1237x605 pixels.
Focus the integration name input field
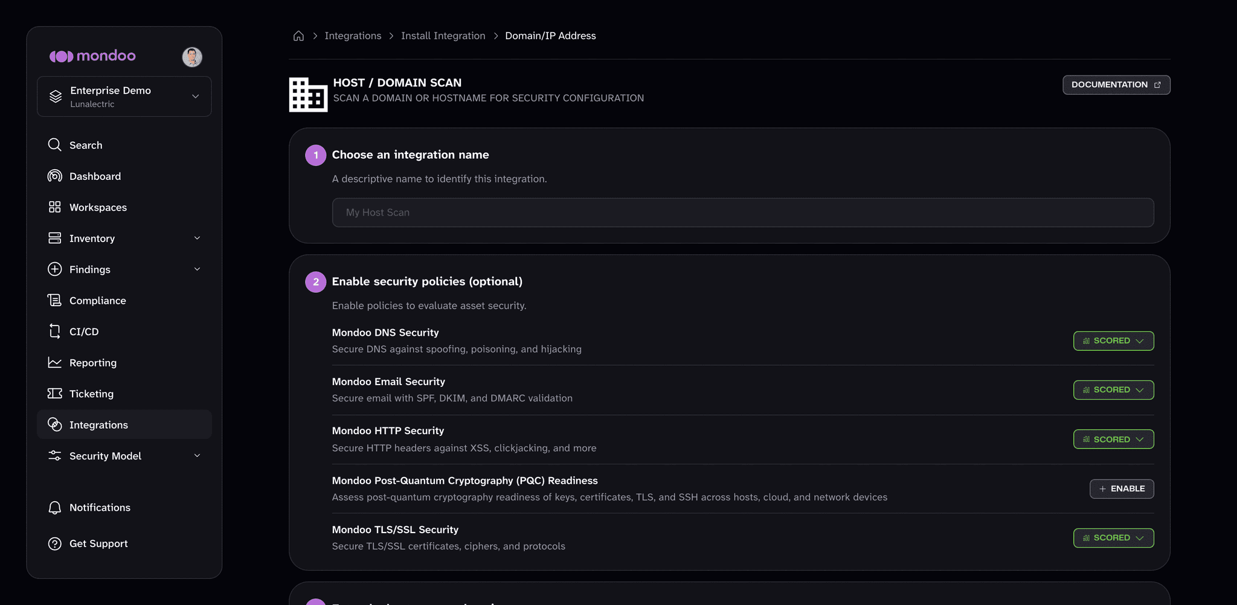[743, 213]
